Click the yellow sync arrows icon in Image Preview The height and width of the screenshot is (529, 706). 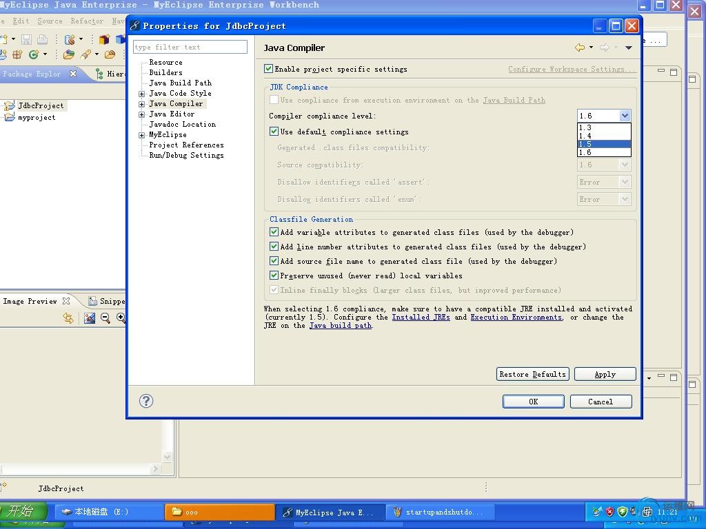(x=68, y=318)
